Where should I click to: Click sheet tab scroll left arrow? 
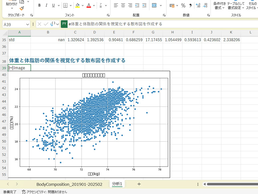pos(8,184)
